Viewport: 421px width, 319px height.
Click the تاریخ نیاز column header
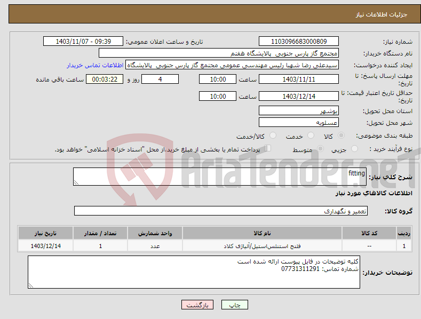[46, 233]
